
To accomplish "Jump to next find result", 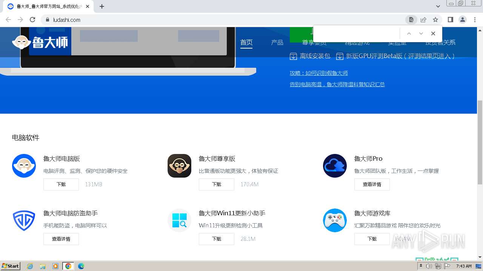I will (x=421, y=33).
